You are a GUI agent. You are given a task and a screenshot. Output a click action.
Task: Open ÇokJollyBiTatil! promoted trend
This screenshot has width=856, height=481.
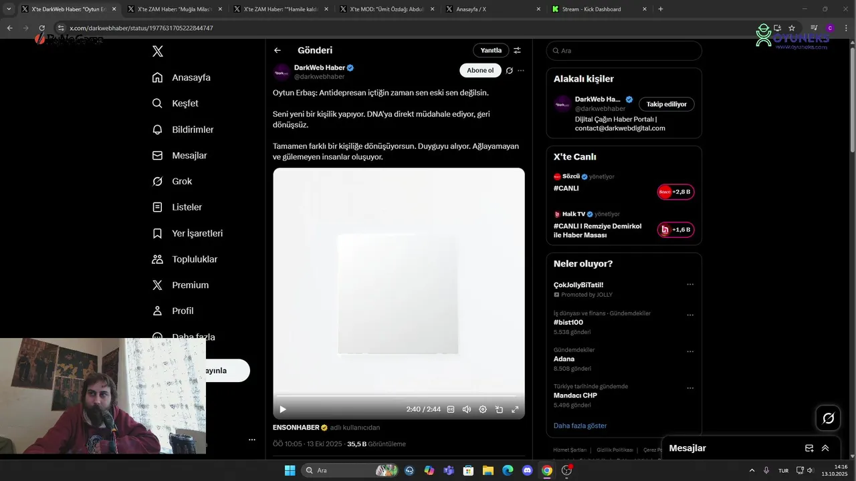pos(578,285)
